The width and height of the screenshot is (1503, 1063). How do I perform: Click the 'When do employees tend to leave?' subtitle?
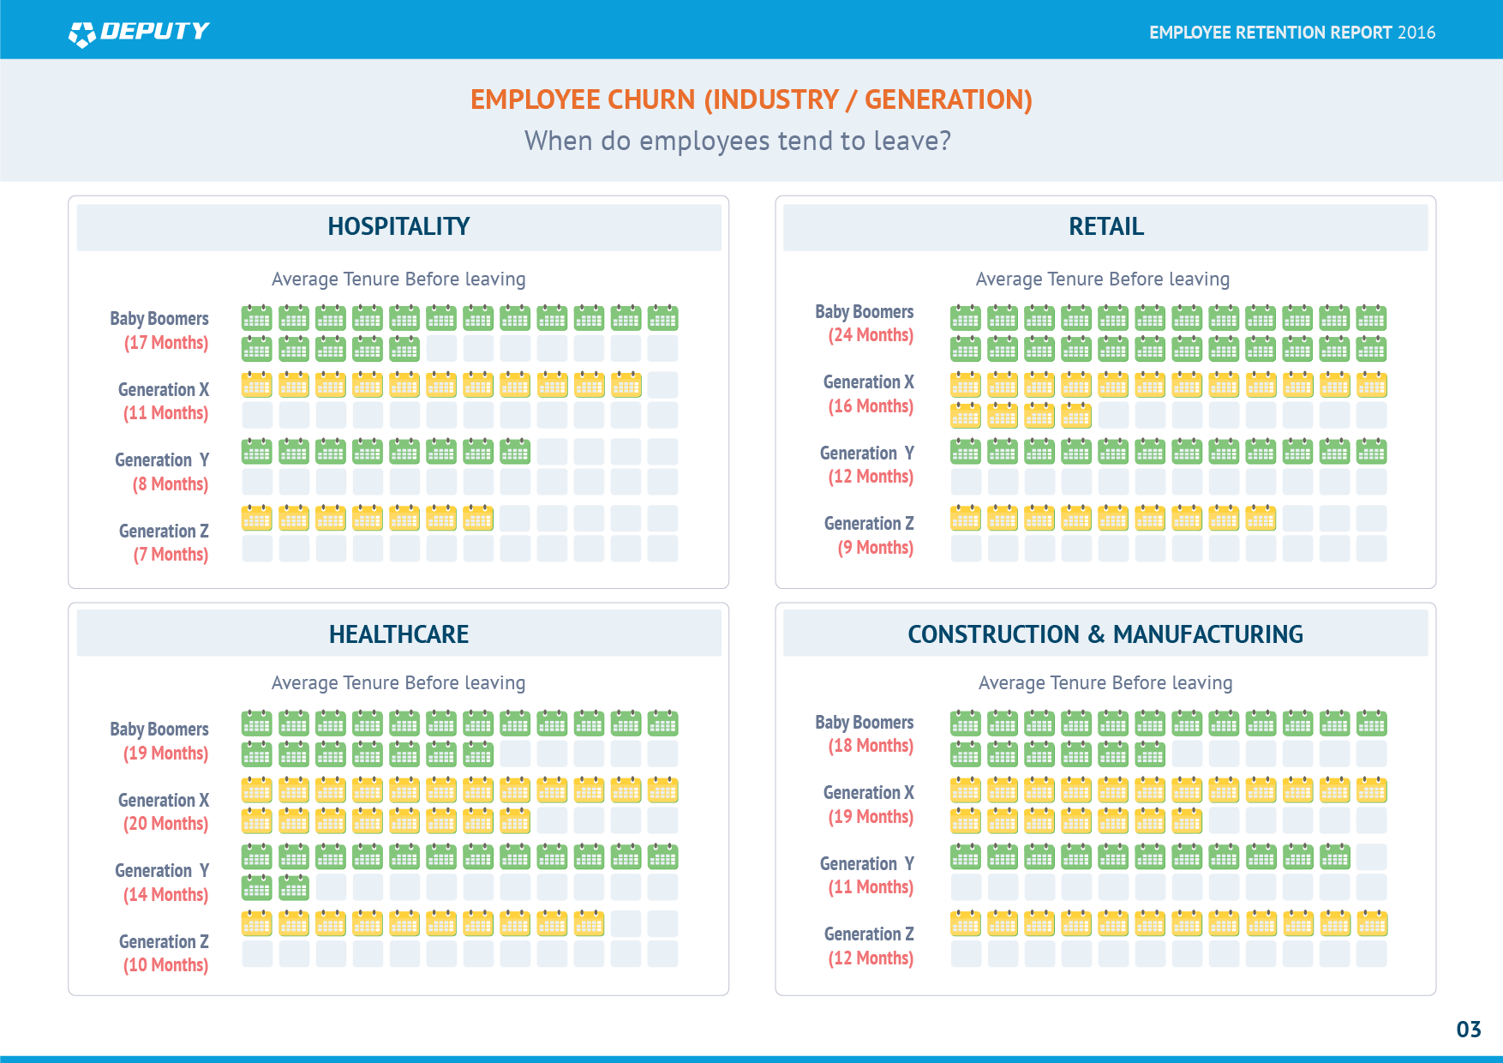tap(738, 141)
